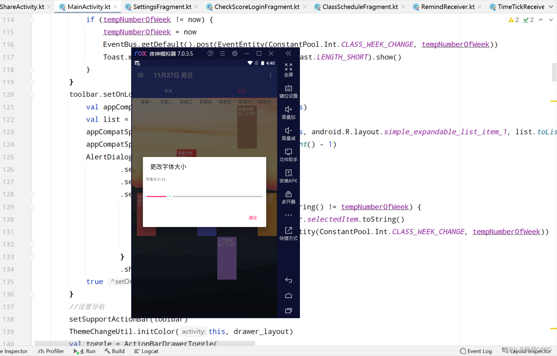
Task: Select the 今天 tab in the app
Action: (x=168, y=91)
